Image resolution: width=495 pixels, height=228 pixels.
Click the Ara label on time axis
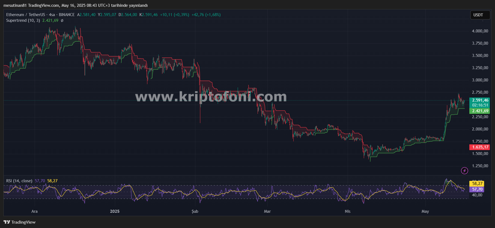coord(34,211)
